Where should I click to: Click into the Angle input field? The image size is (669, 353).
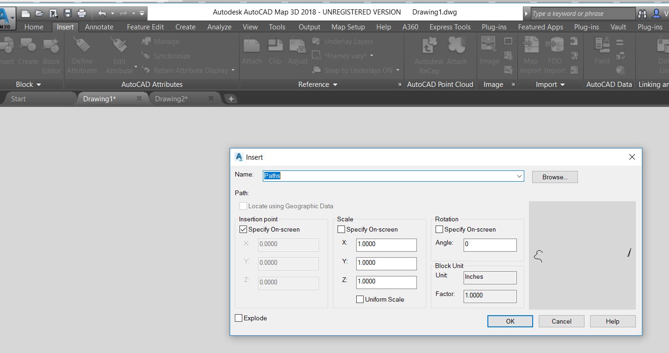click(490, 245)
